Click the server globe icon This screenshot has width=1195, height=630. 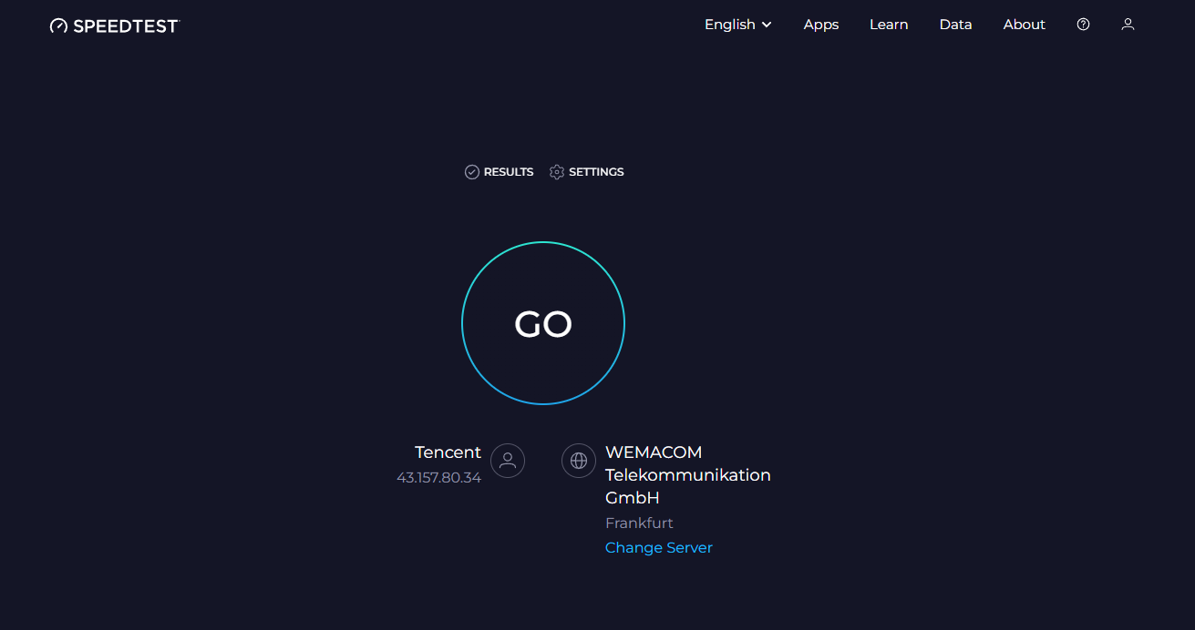pyautogui.click(x=579, y=461)
